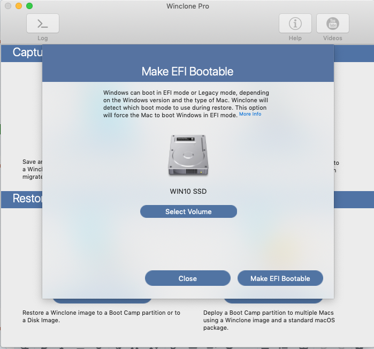Click the Deploy a Boot Camp partition description

click(269, 320)
